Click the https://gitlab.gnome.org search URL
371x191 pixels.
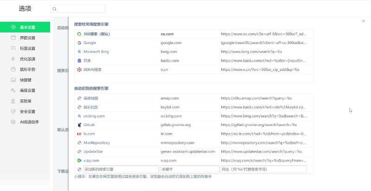259,125
